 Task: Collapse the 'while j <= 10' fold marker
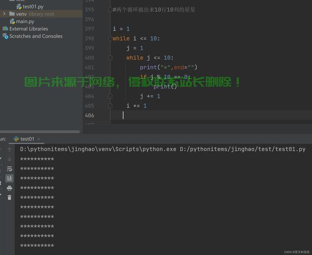pos(110,58)
